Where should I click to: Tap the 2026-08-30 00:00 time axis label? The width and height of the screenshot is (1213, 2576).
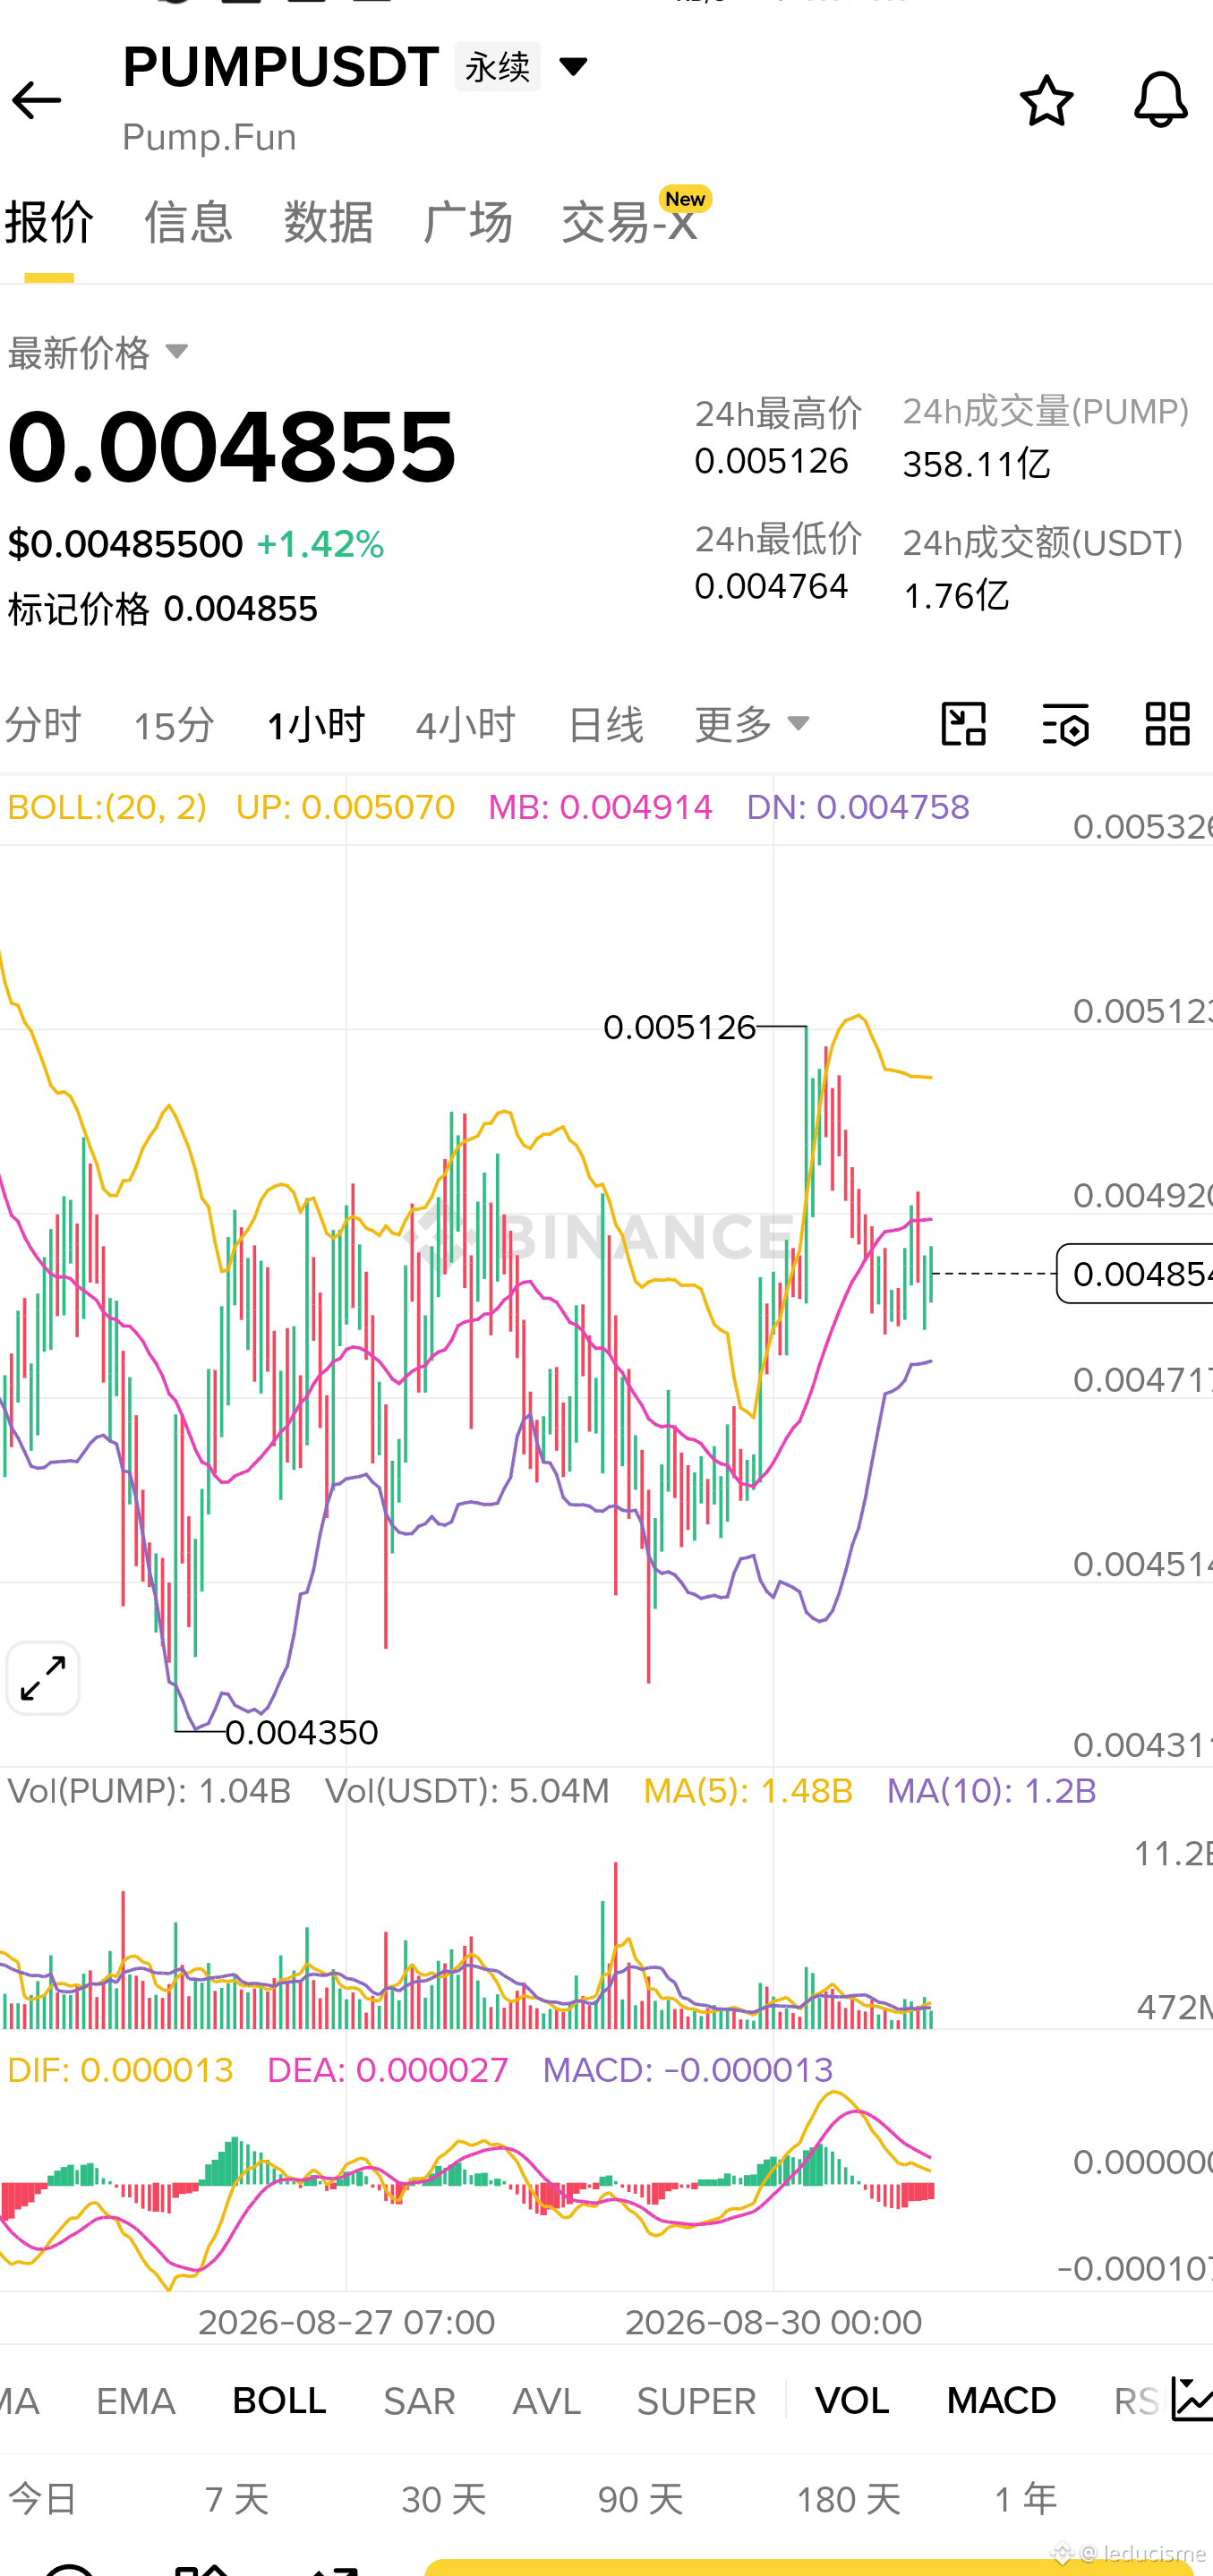[x=773, y=2321]
